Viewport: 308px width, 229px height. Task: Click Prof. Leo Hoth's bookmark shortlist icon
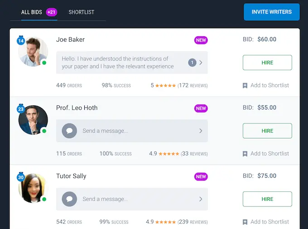245,154
